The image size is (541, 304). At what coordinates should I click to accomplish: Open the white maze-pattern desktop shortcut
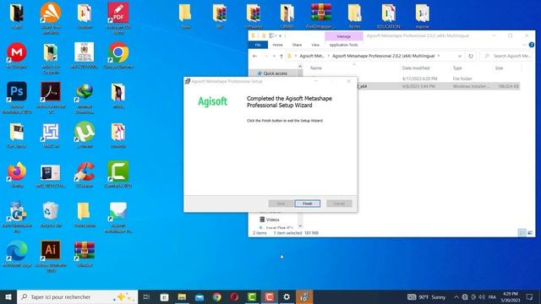(51, 135)
